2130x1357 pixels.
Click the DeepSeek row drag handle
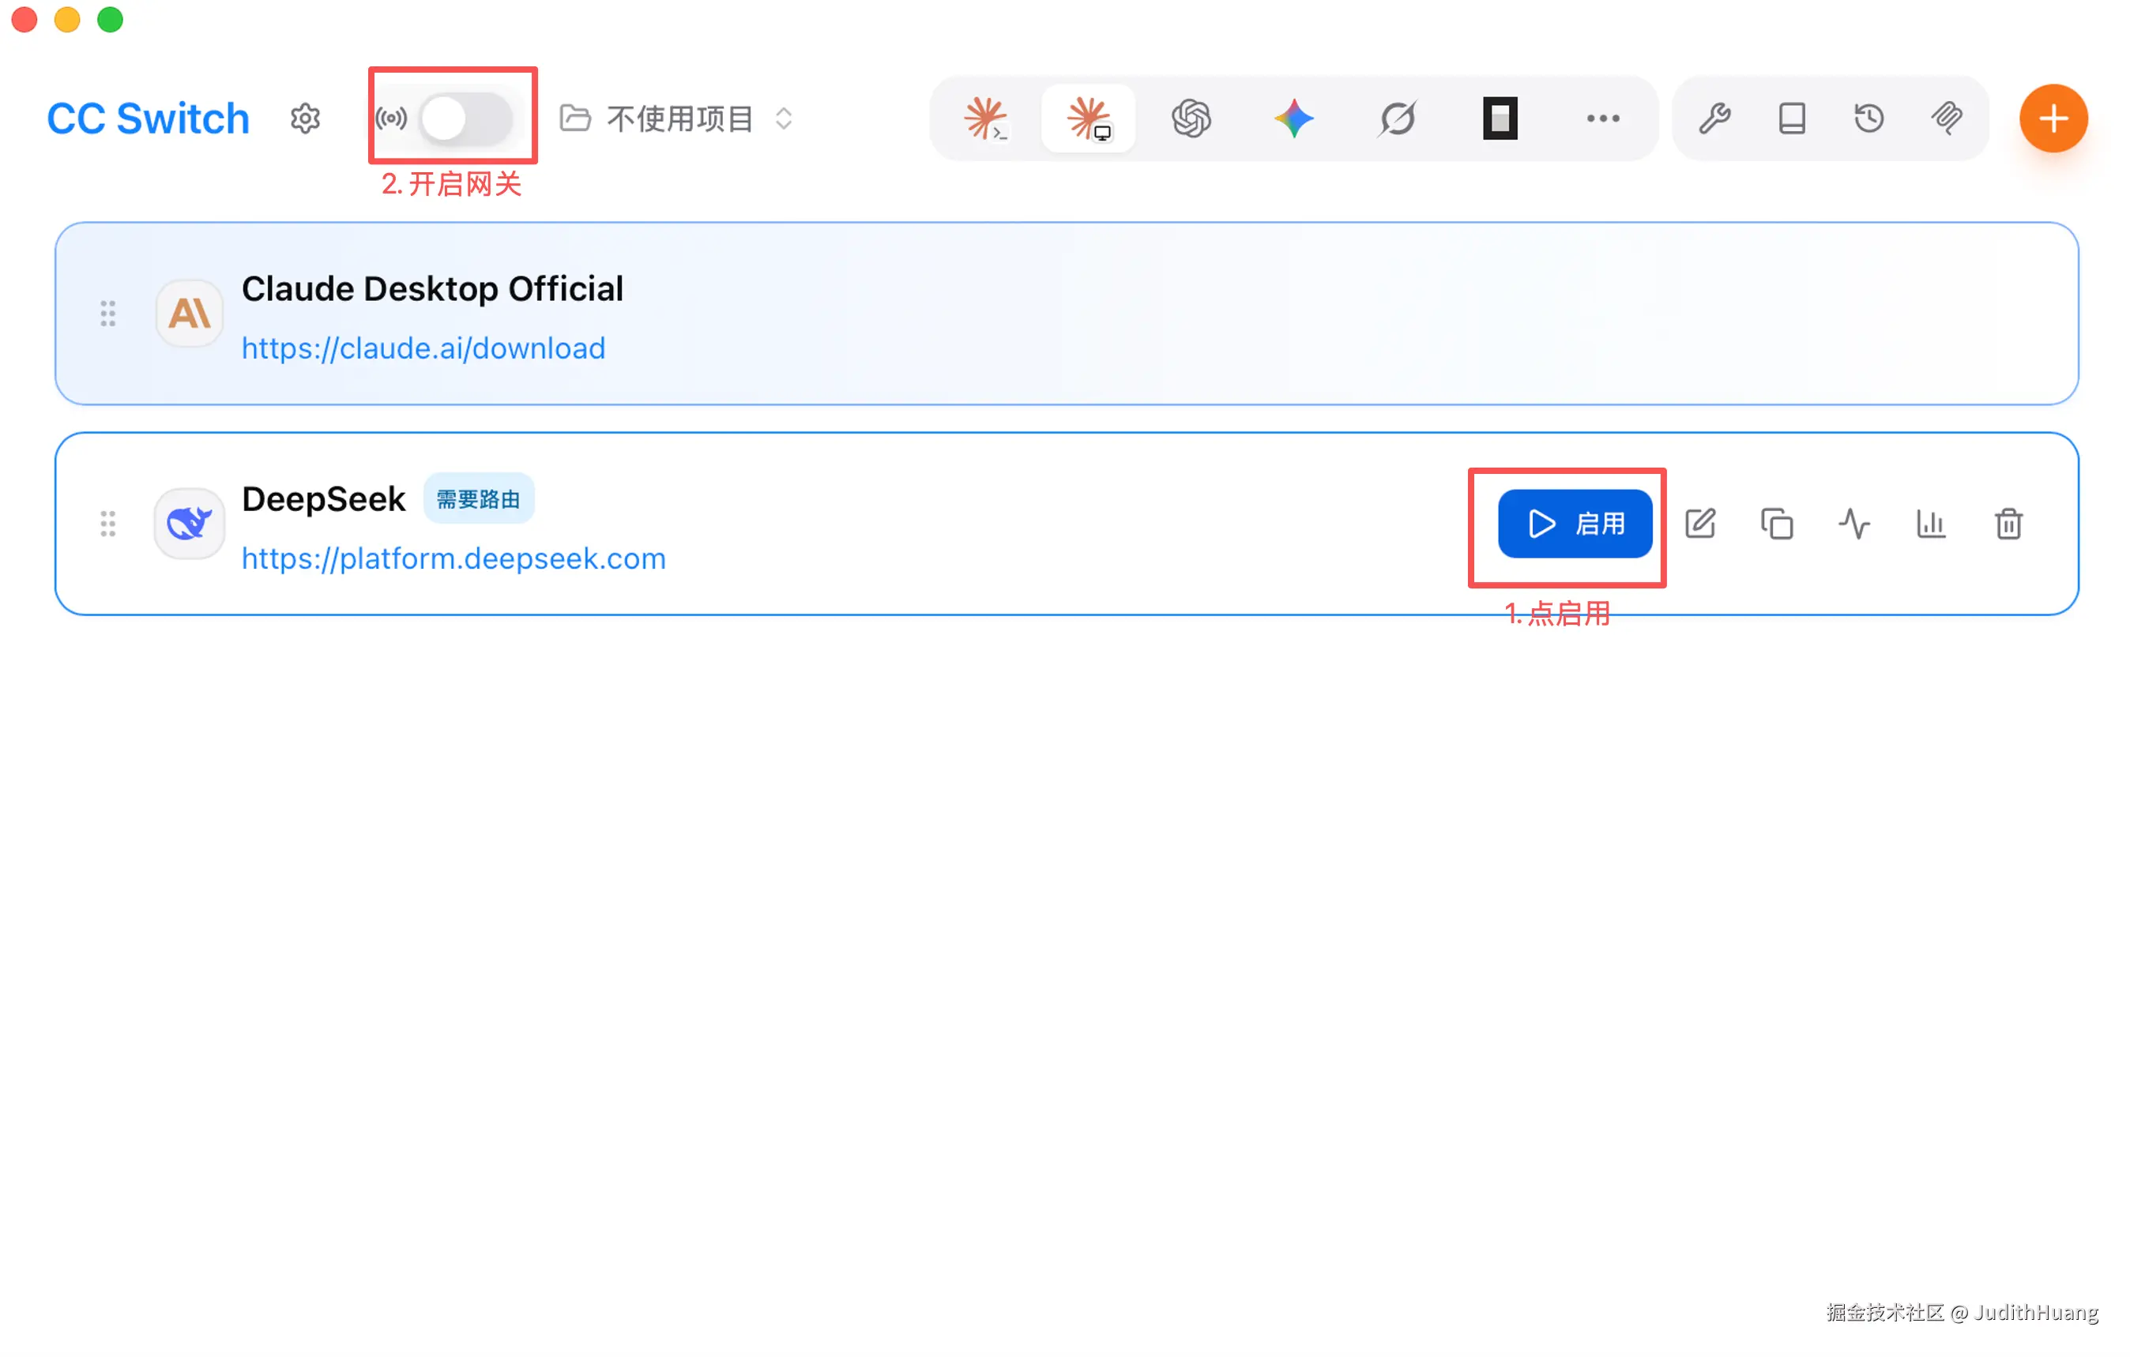(108, 524)
